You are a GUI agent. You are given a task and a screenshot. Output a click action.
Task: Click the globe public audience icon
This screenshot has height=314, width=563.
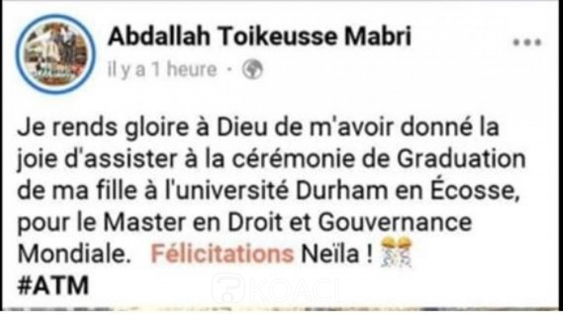[x=251, y=69]
